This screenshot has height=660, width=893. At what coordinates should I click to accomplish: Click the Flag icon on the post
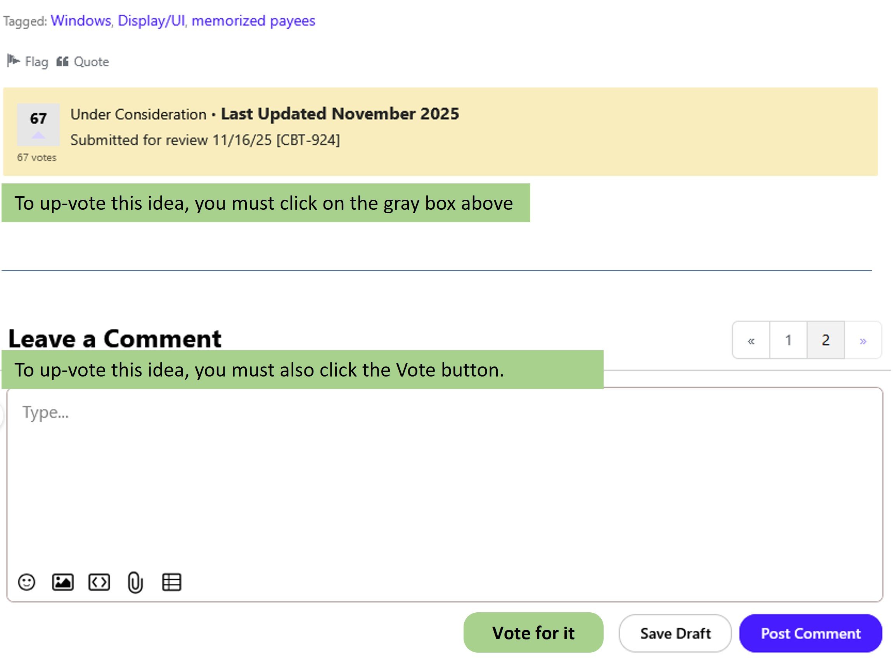[14, 62]
